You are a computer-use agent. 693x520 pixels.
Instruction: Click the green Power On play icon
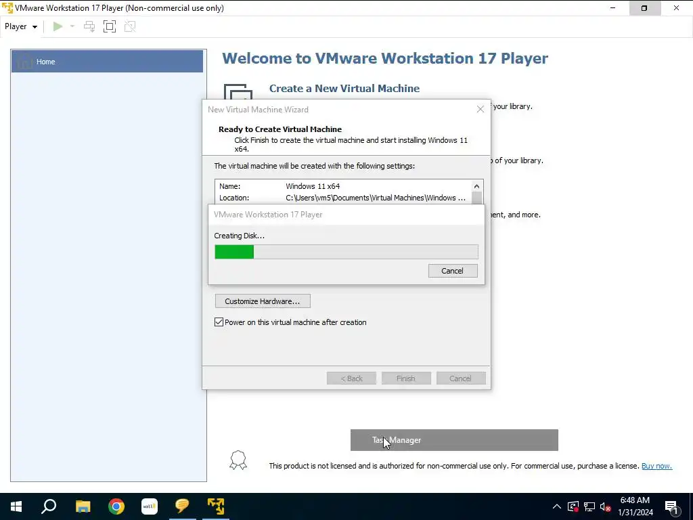coord(58,26)
